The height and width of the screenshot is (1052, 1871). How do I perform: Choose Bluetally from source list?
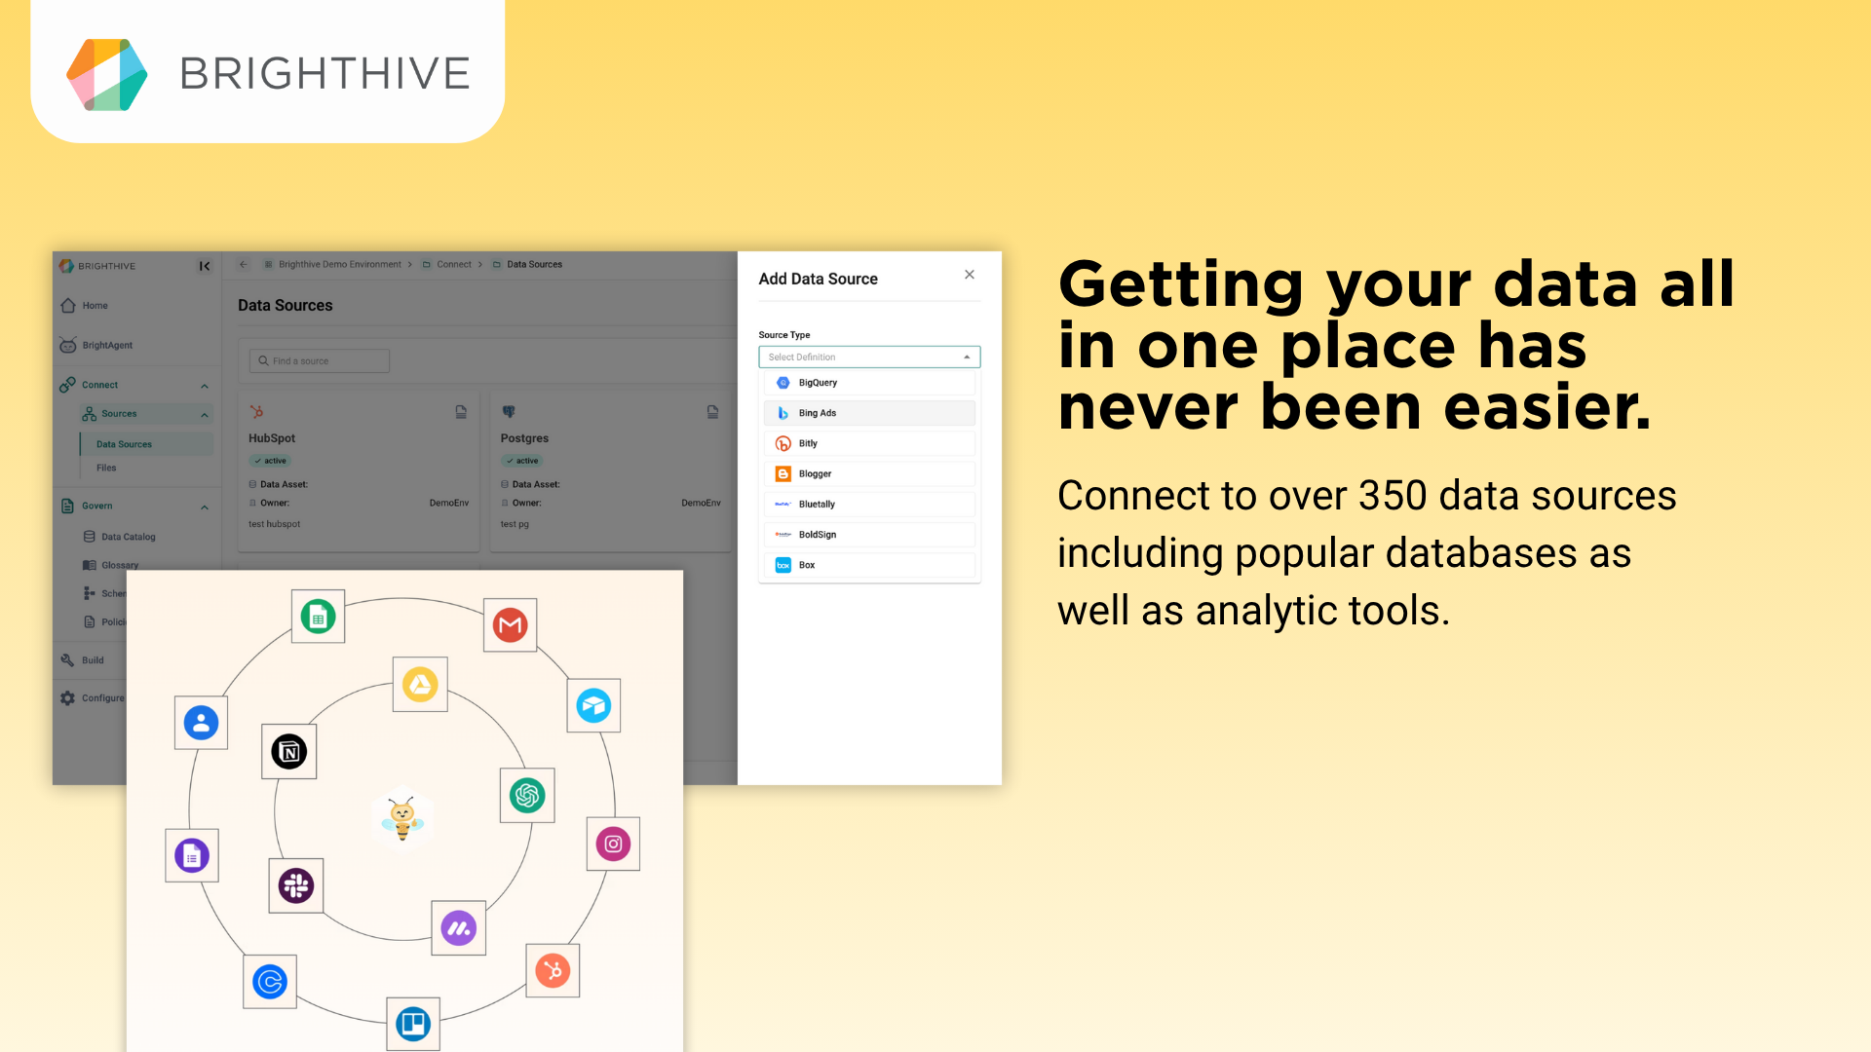click(869, 505)
